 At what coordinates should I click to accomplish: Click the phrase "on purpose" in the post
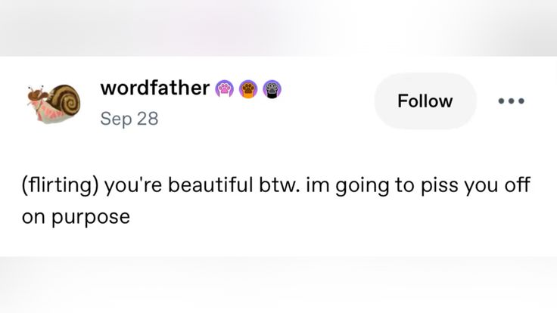click(x=76, y=217)
